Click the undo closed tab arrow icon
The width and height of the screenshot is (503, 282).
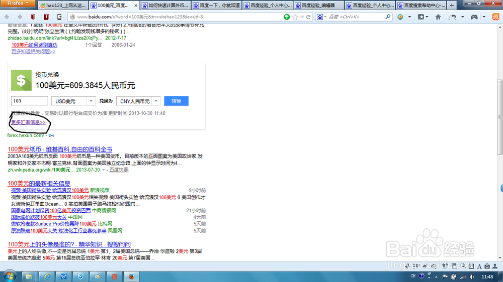pyautogui.click(x=453, y=17)
